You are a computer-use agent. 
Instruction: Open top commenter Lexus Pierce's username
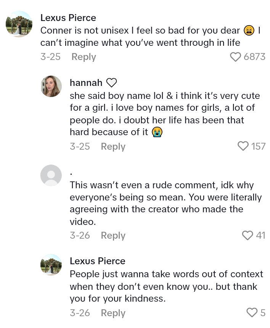coord(68,18)
